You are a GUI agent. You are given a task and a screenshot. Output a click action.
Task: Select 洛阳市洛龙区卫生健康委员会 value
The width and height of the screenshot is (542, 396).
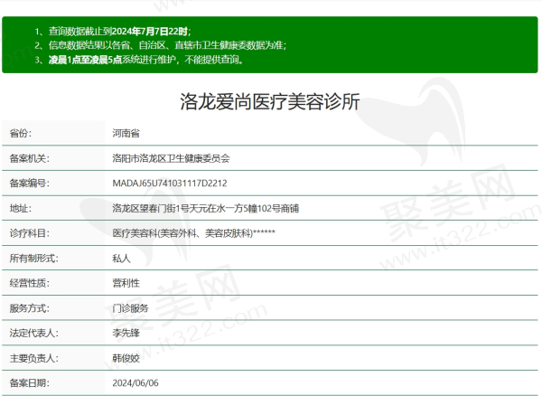(171, 158)
